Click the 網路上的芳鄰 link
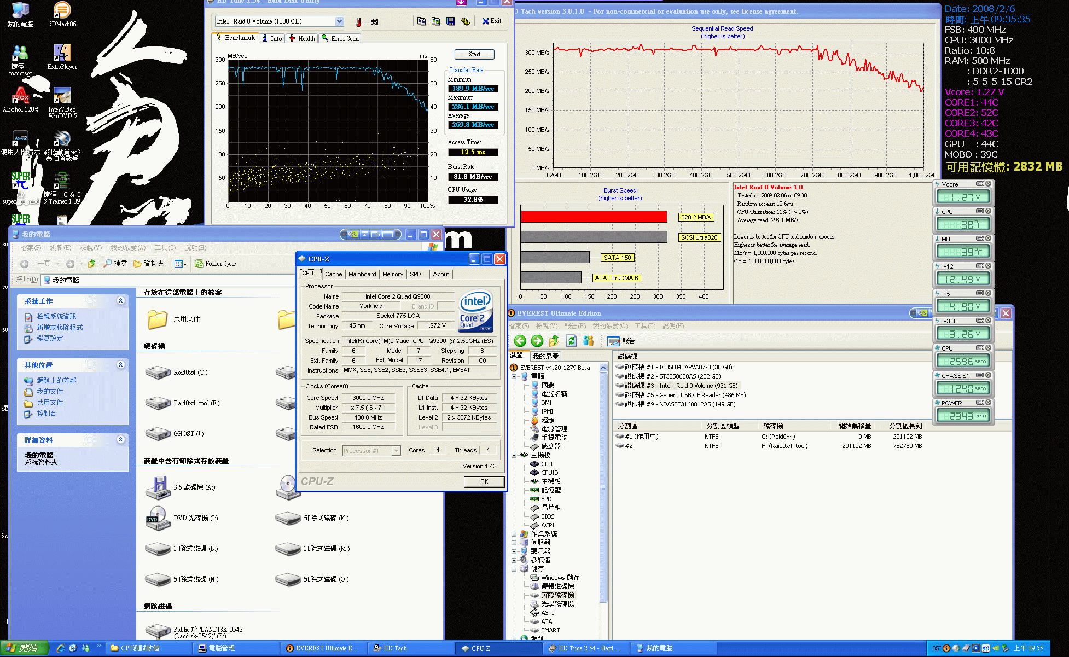The height and width of the screenshot is (657, 1069). tap(56, 381)
